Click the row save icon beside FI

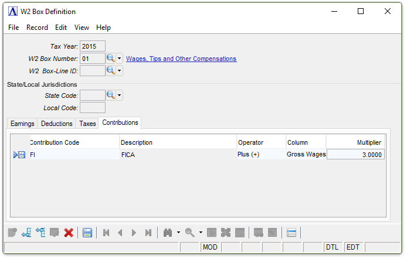click(x=22, y=155)
